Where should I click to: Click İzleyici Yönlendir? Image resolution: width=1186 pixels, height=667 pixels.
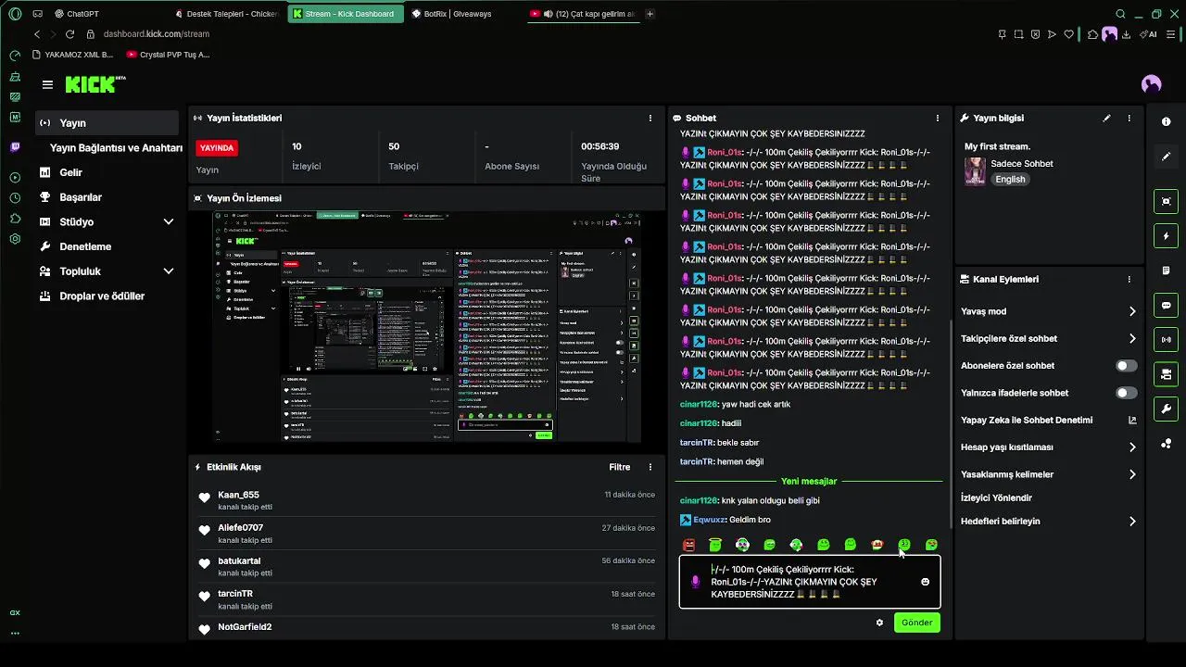[x=996, y=497]
